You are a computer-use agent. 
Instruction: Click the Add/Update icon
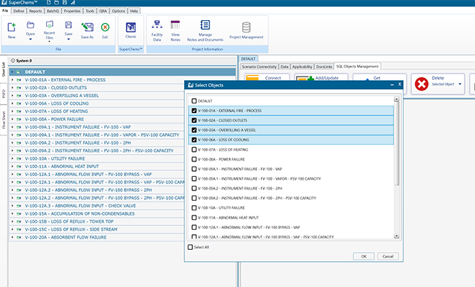coord(304,79)
